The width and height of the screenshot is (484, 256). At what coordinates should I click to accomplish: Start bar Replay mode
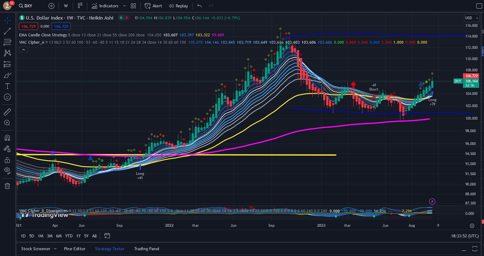tap(179, 6)
